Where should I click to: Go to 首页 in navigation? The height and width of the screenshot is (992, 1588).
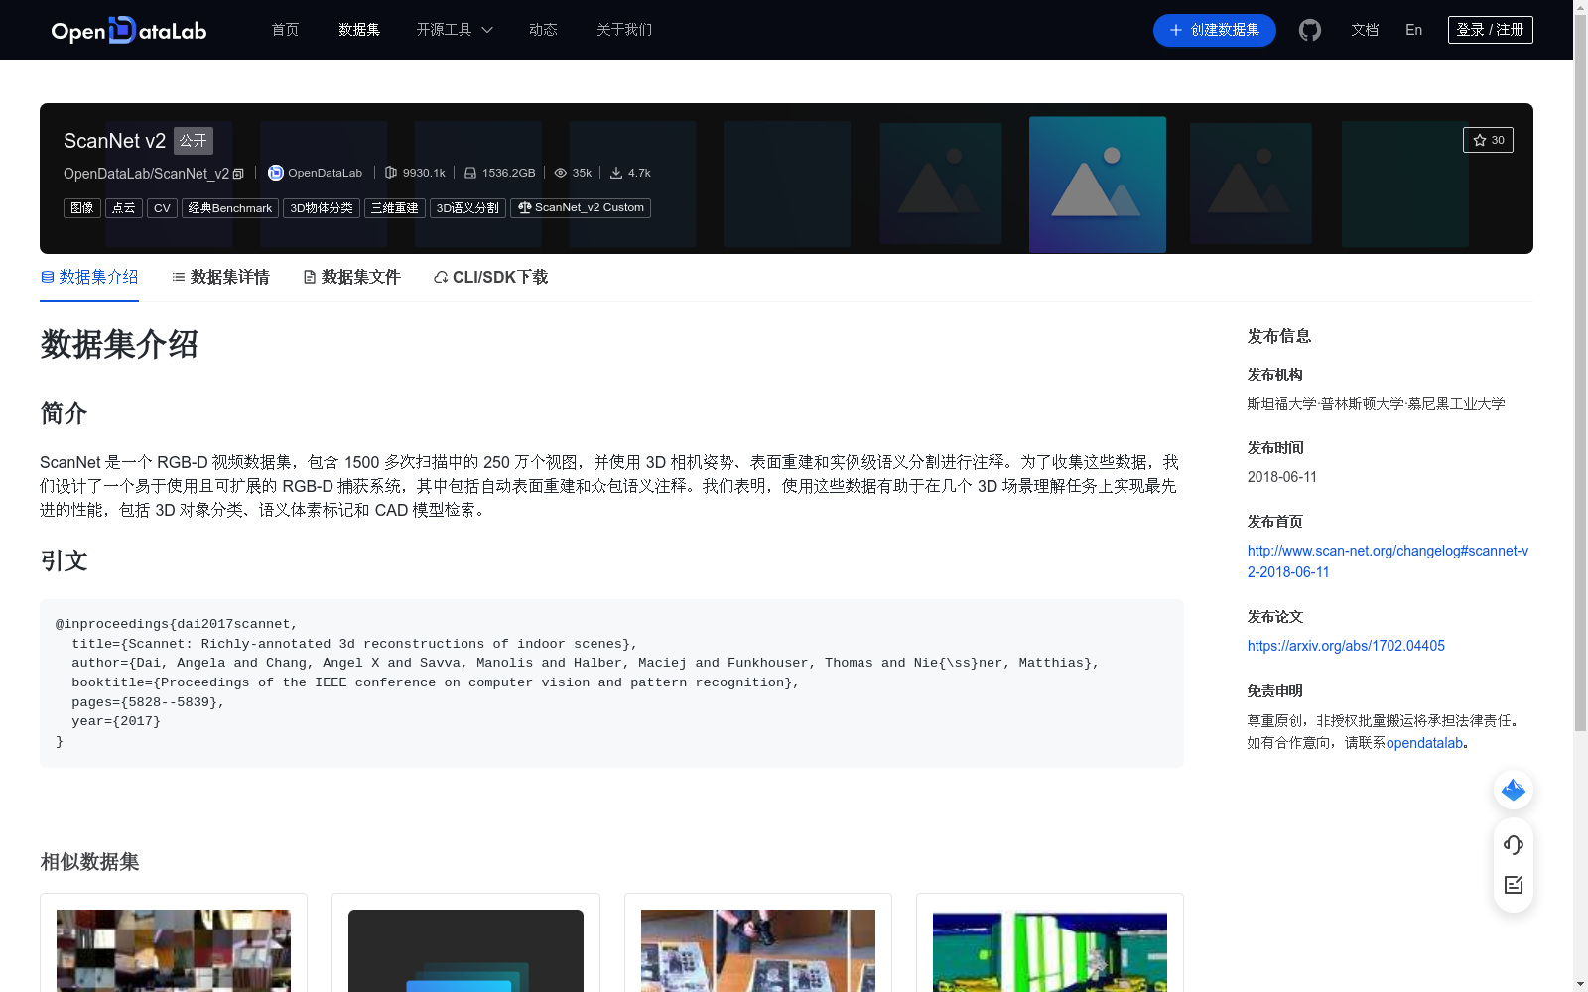point(285,30)
